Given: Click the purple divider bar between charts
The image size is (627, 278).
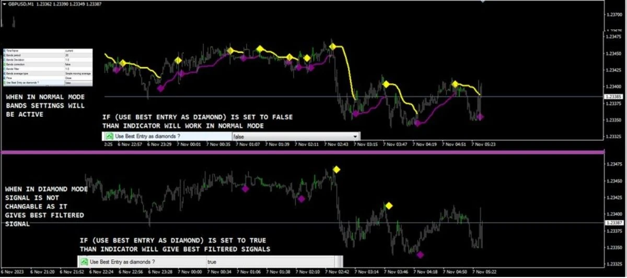Looking at the screenshot, I should coord(302,152).
